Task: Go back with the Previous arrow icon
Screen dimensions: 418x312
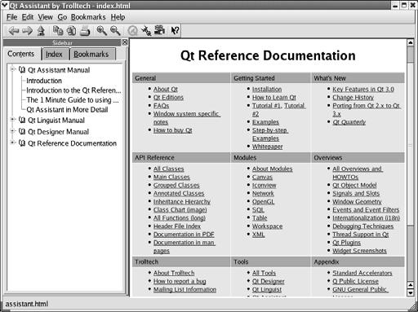Action: 14,31
